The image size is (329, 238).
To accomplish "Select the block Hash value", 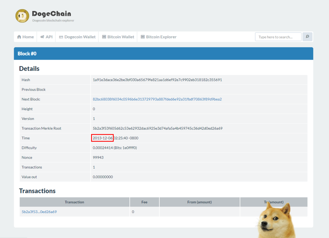I will point(157,80).
